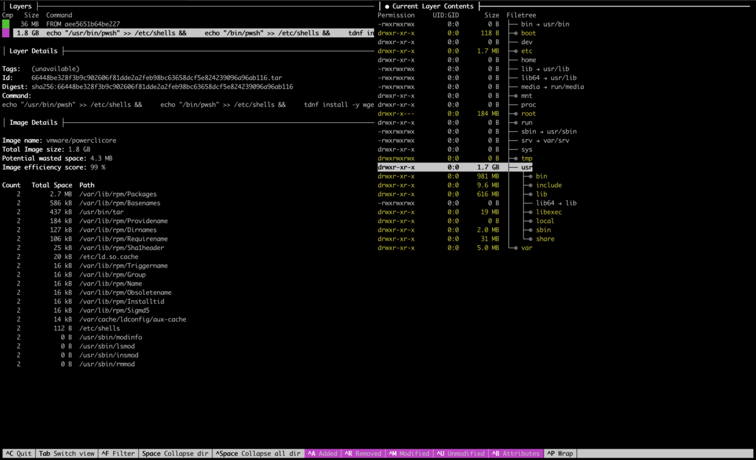The image size is (756, 460).
Task: Click the Filetree column header
Action: [522, 15]
